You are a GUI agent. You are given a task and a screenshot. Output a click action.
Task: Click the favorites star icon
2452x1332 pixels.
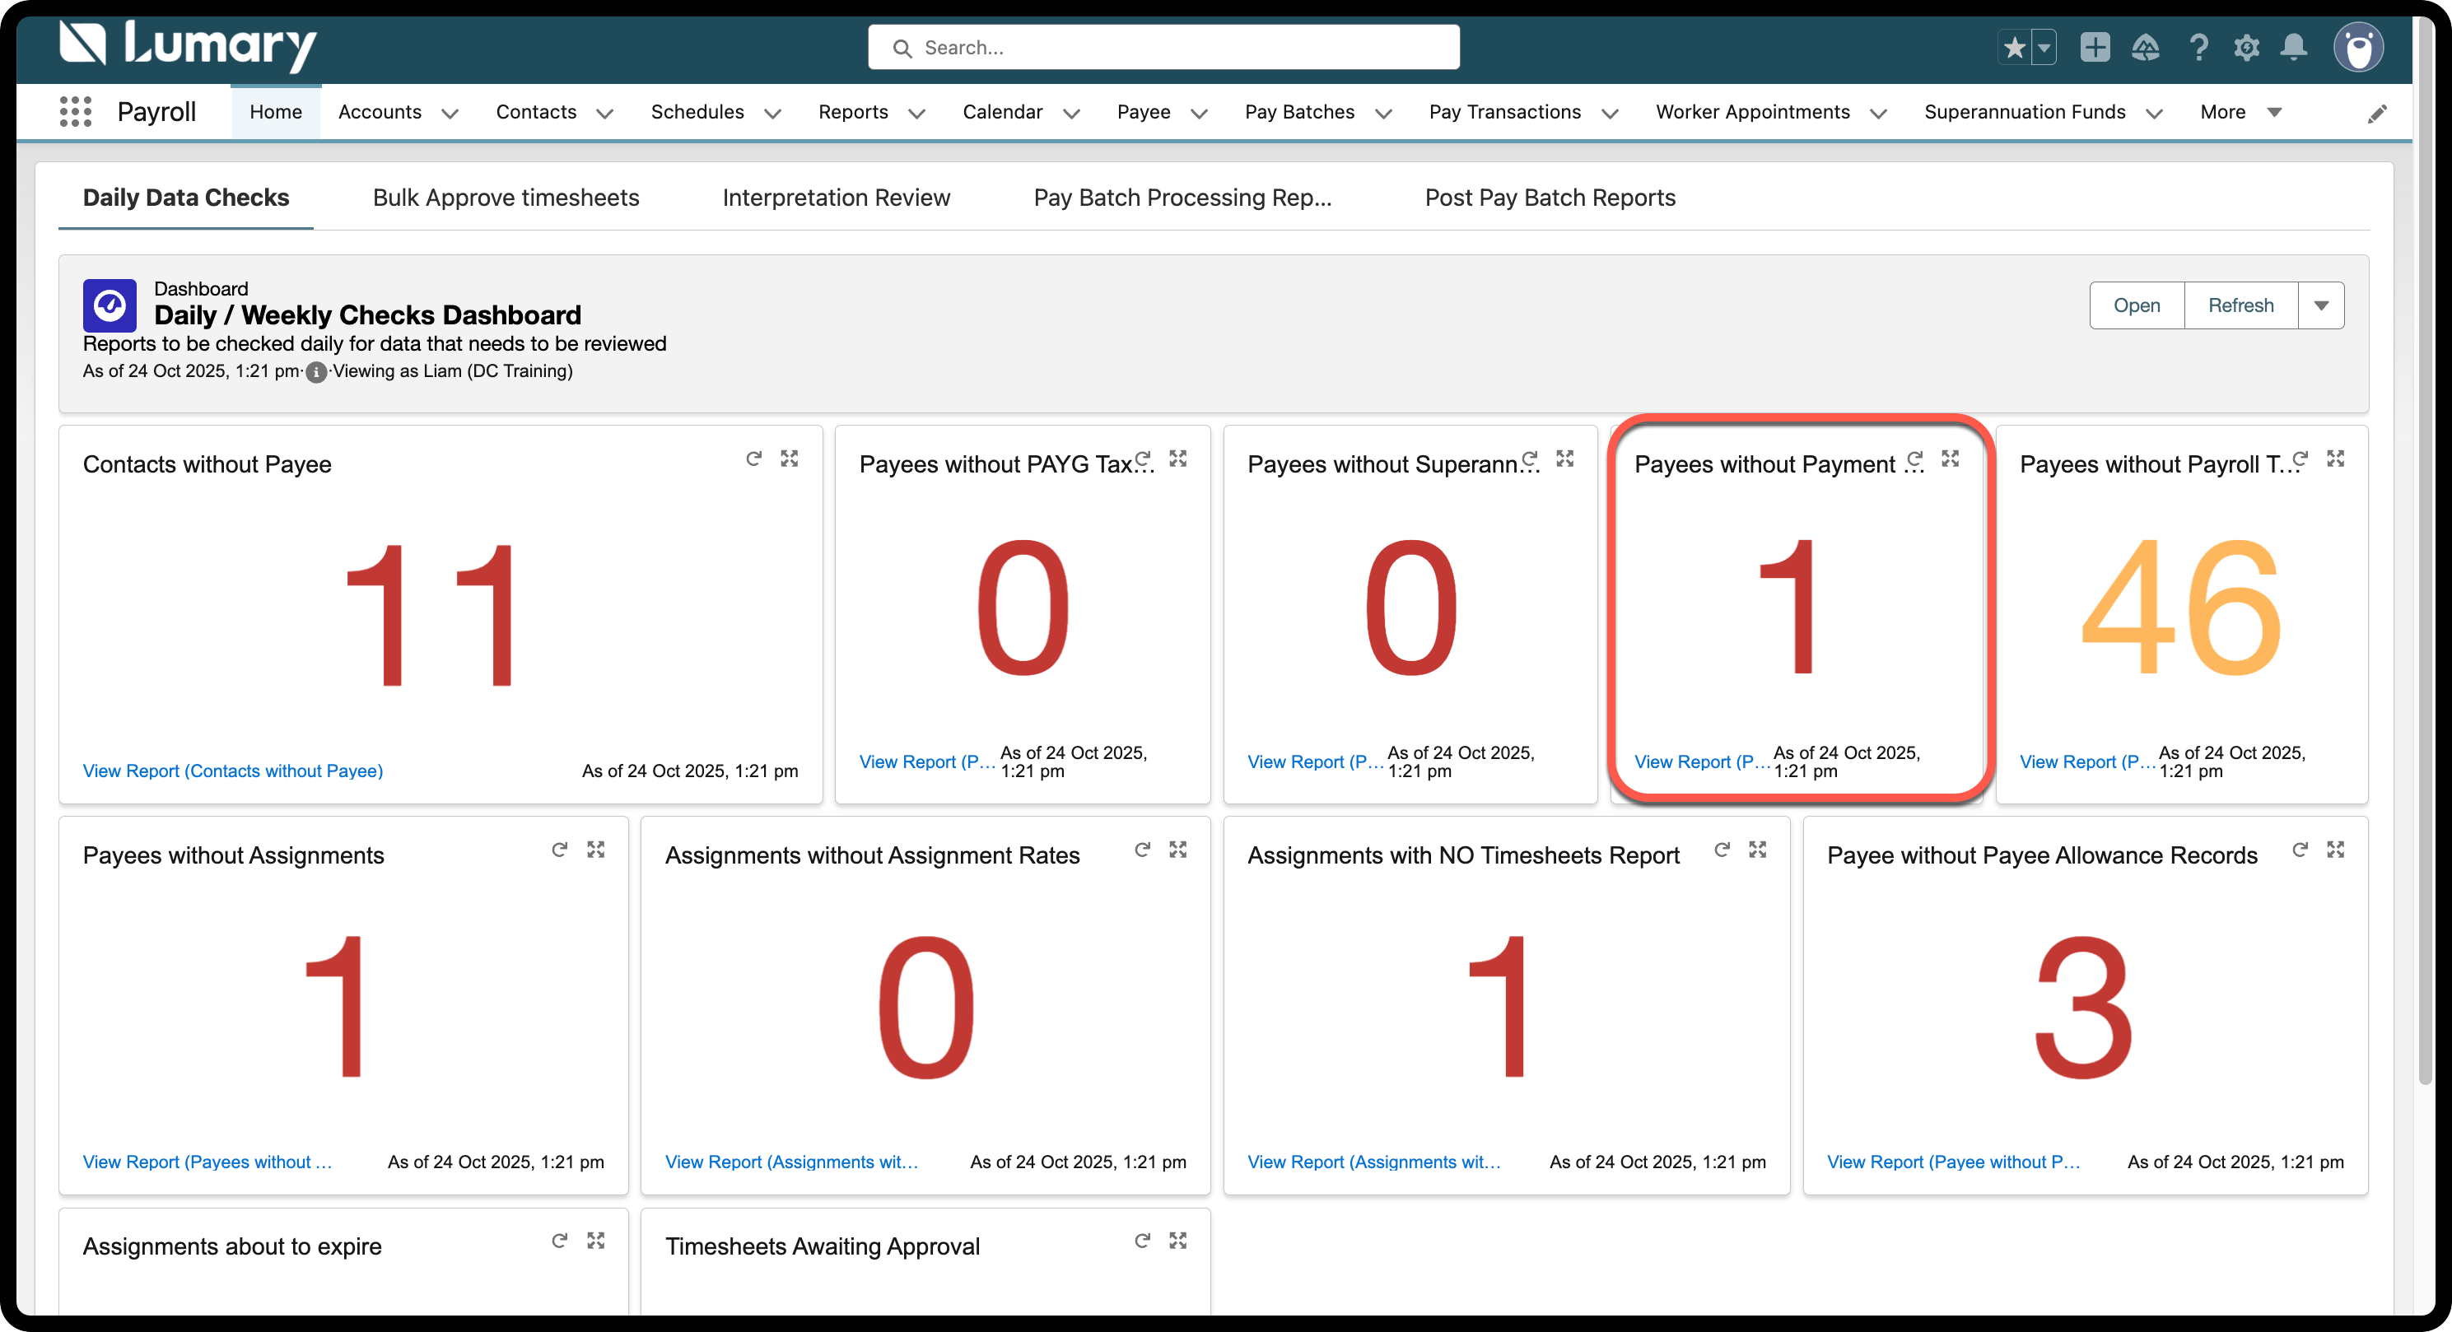pyautogui.click(x=2014, y=48)
